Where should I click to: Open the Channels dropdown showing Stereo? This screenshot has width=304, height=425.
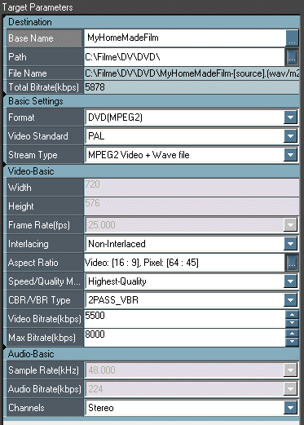point(290,408)
